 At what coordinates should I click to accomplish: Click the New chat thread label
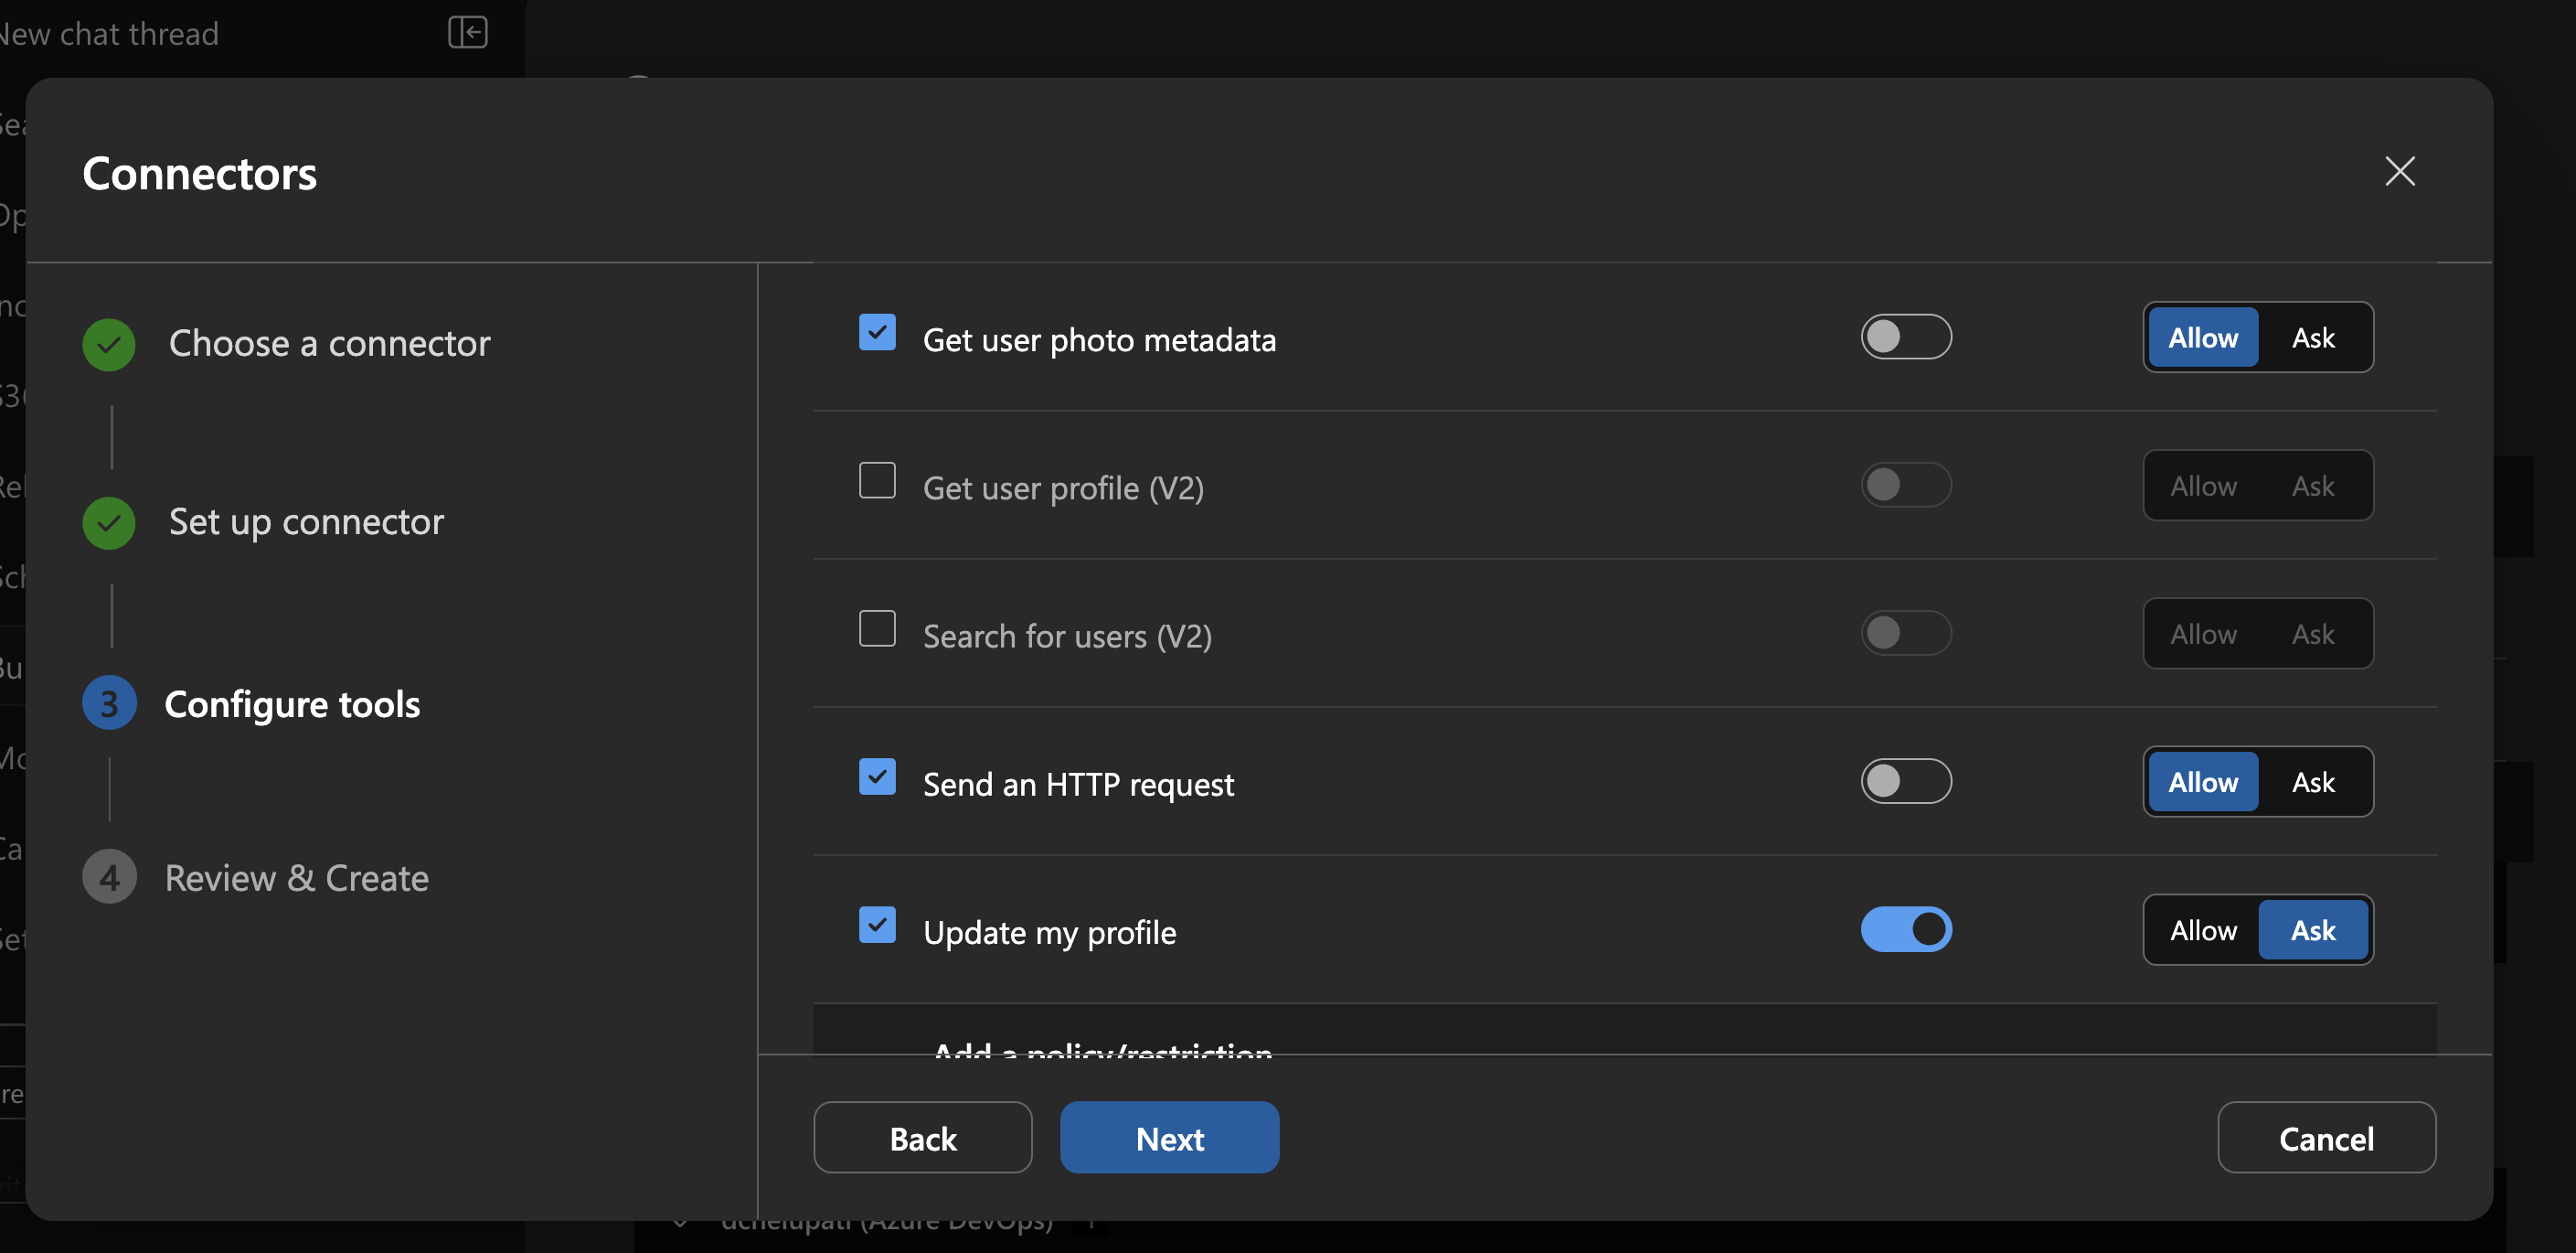pos(108,33)
